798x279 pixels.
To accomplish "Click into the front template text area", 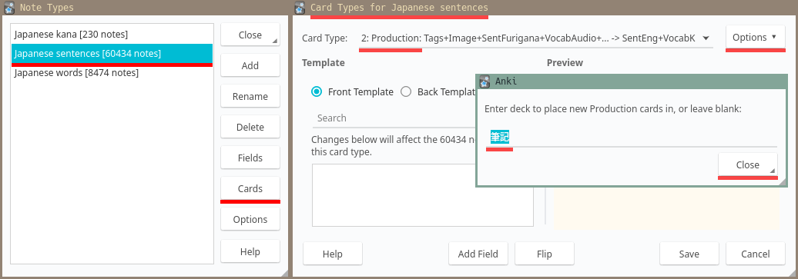I will [422, 195].
